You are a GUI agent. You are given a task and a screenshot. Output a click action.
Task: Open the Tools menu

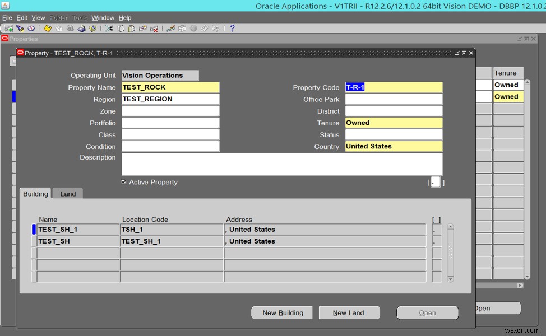(80, 17)
